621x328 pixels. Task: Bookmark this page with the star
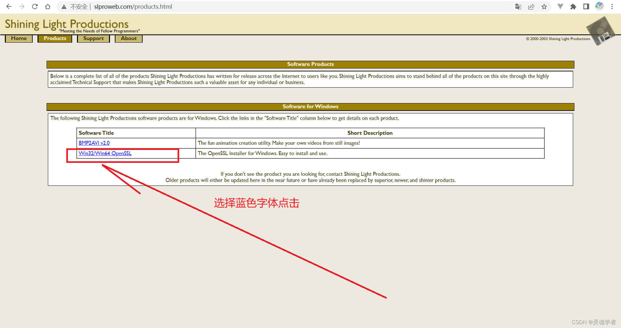pos(544,6)
